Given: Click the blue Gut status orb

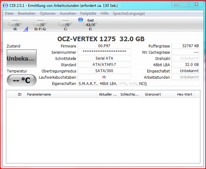Looking at the screenshot, I should point(81,20).
